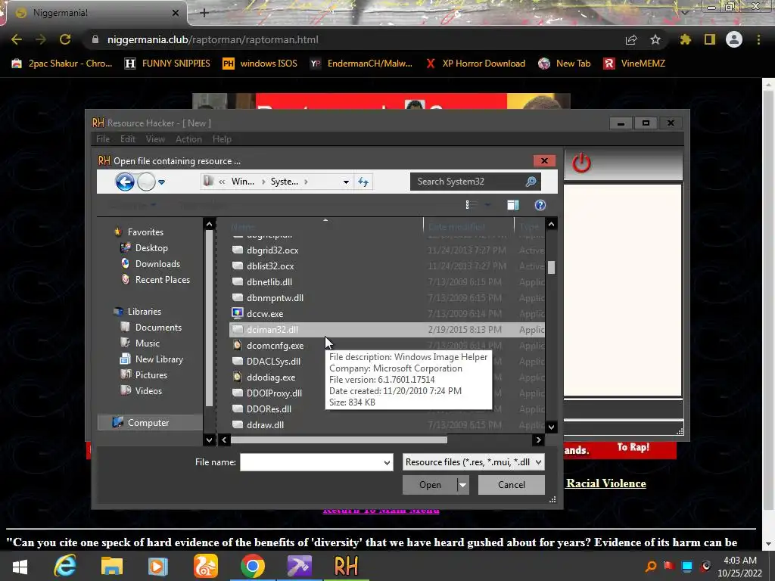Viewport: 775px width, 581px height.
Task: Open the Videos library
Action: 148,391
